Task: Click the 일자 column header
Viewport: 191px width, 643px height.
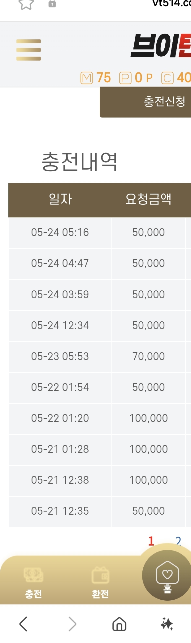Action: 60,199
